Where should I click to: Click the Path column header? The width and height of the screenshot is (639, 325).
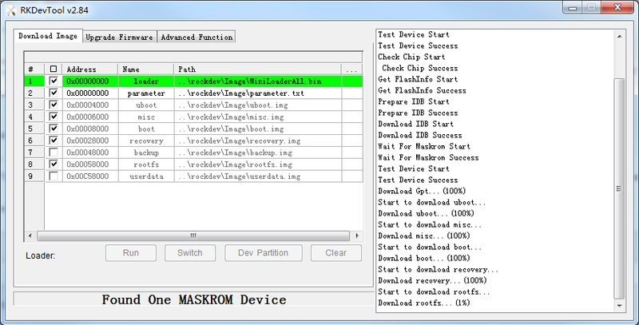pos(258,69)
